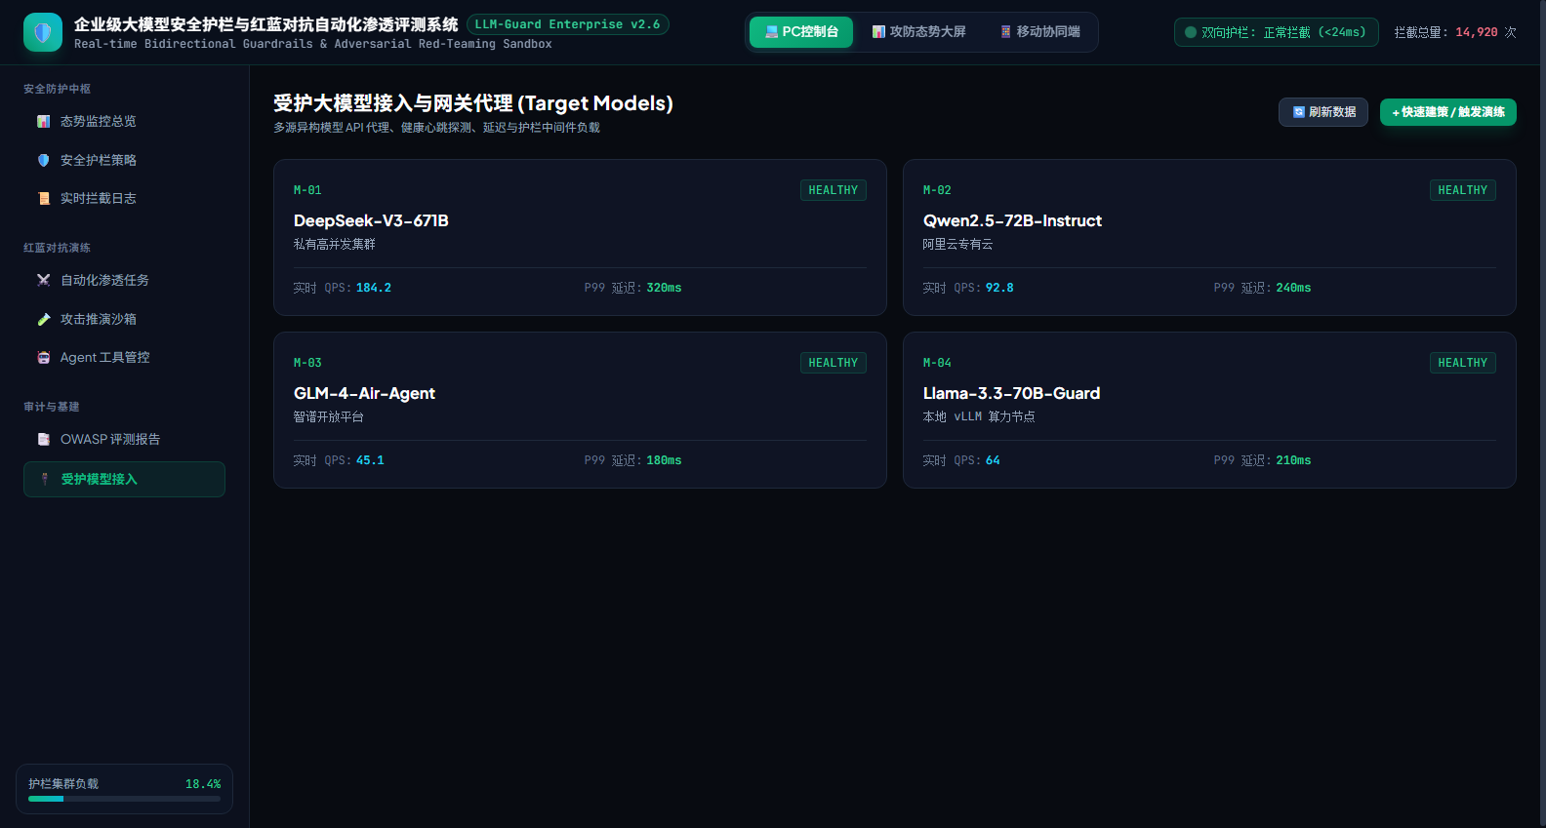Click the chart icon on 攻防态势大屏 tab
Image resolution: width=1546 pixels, height=828 pixels.
click(x=879, y=32)
